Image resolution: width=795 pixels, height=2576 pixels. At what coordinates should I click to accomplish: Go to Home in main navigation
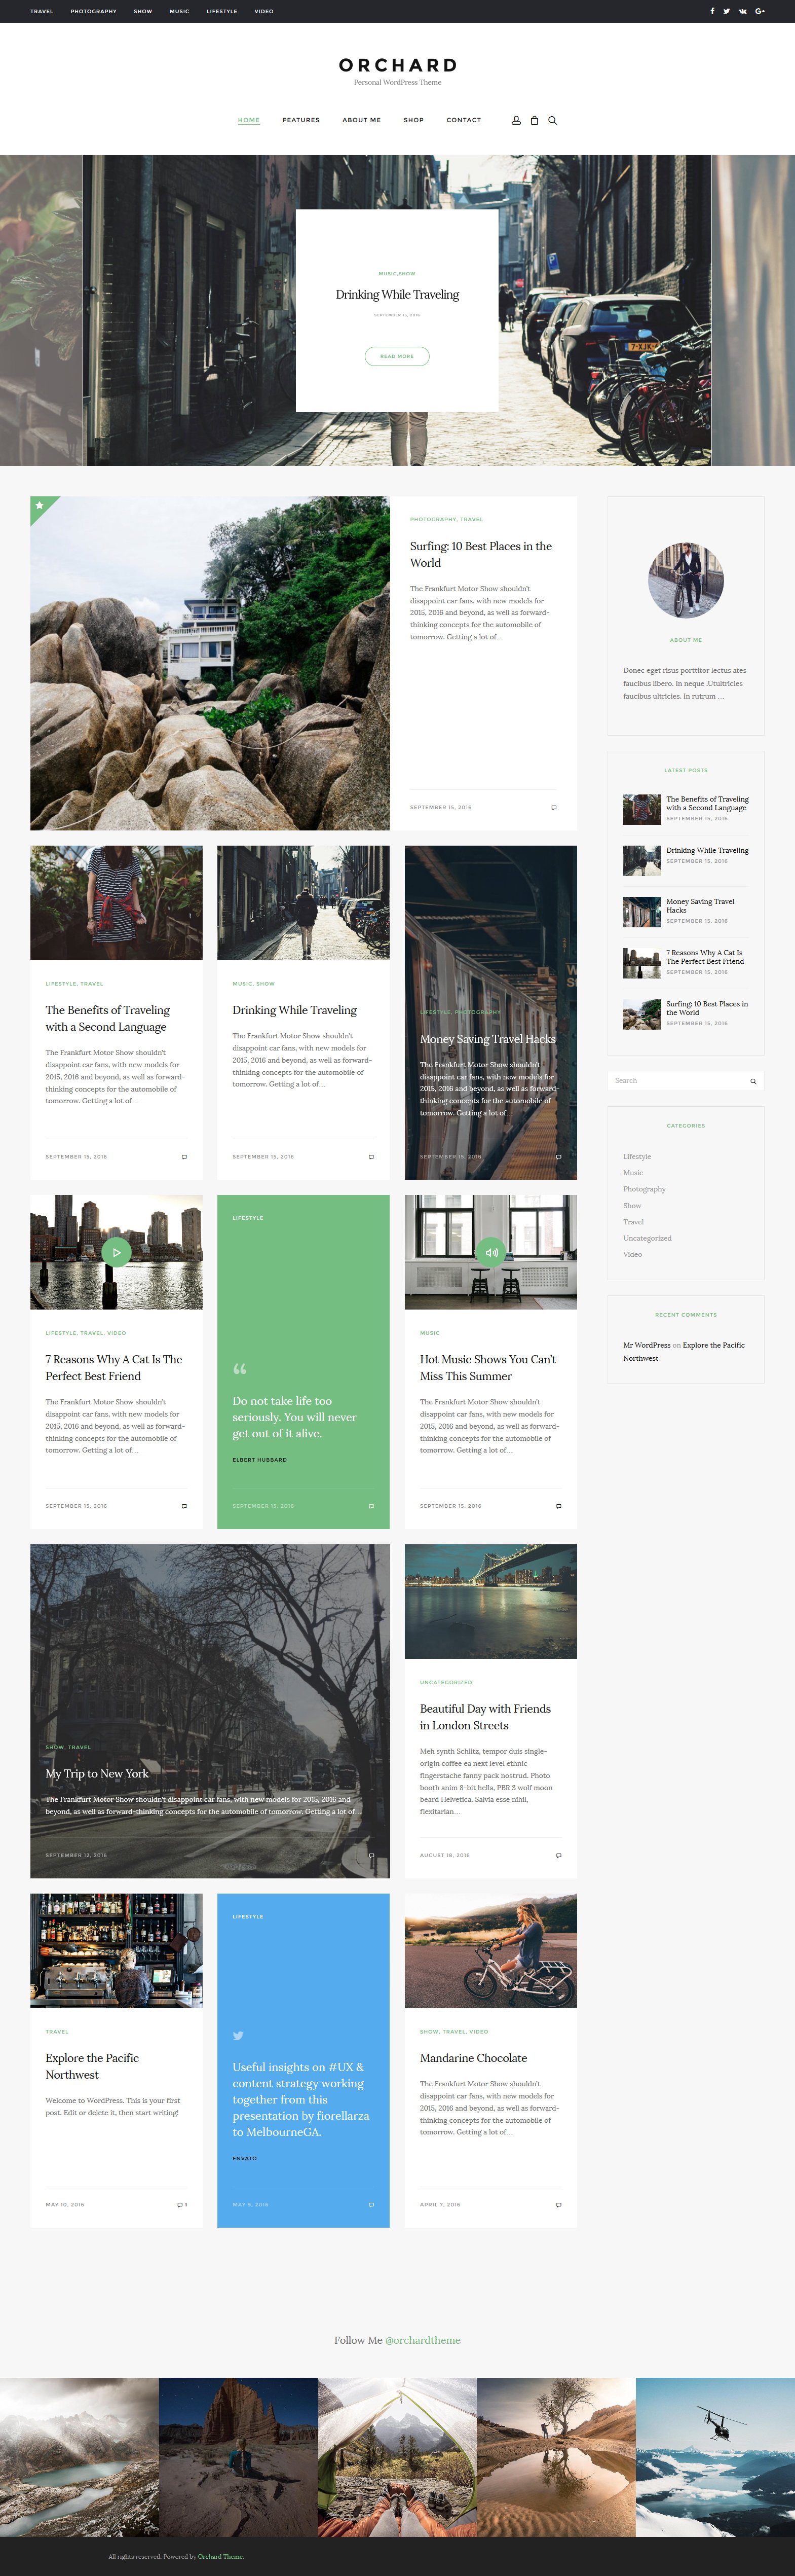(249, 120)
